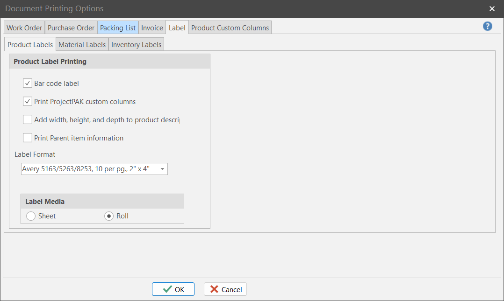Viewport: 504px width, 301px height.
Task: Close the Document Printing Options dialog
Action: point(492,9)
